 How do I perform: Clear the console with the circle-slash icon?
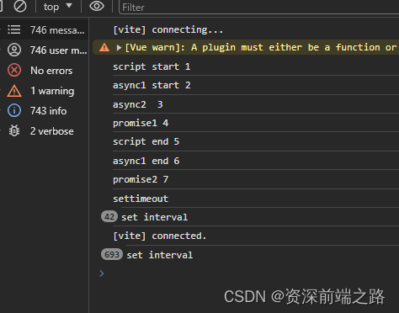pos(20,6)
